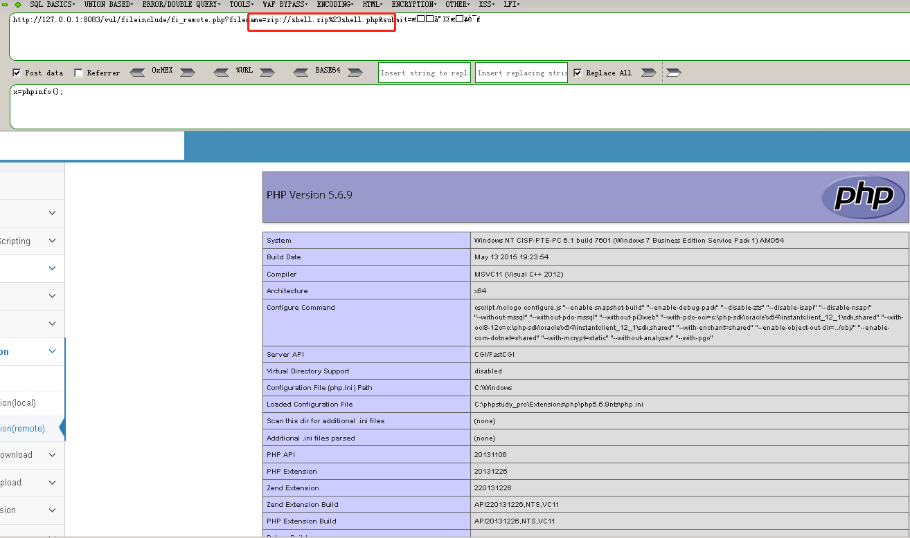Click the '220131226' value
This screenshot has height=538, width=910.
[x=492, y=488]
